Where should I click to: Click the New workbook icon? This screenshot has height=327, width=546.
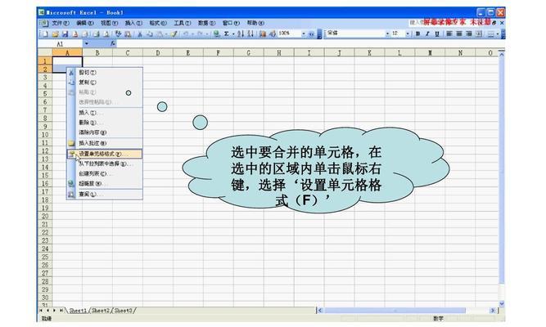click(45, 34)
